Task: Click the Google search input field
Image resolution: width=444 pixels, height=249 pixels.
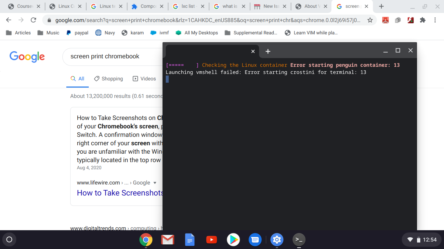Action: point(112,56)
